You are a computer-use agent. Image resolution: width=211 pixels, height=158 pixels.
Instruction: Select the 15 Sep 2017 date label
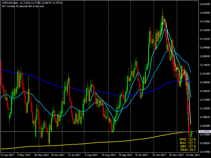pos(126,155)
